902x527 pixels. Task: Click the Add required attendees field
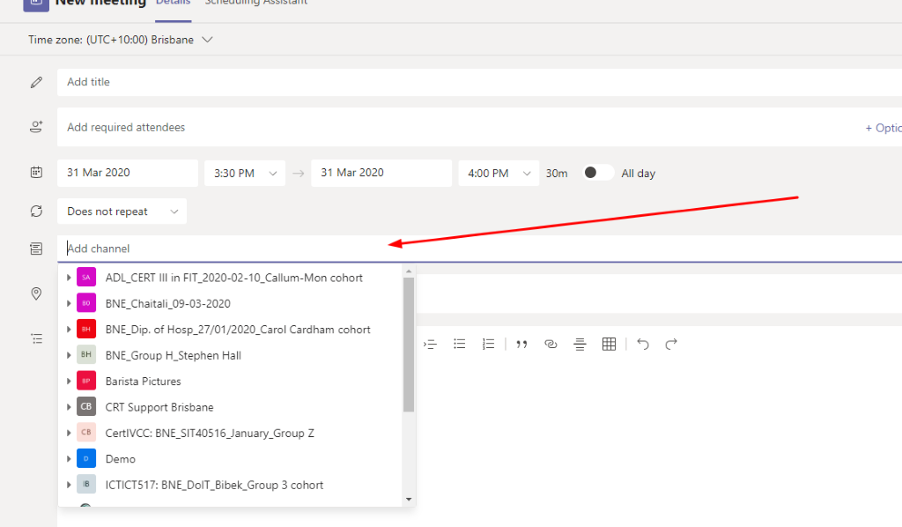pyautogui.click(x=460, y=127)
